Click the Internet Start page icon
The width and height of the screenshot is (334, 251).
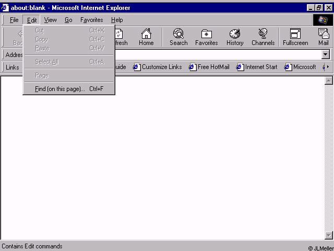240,67
